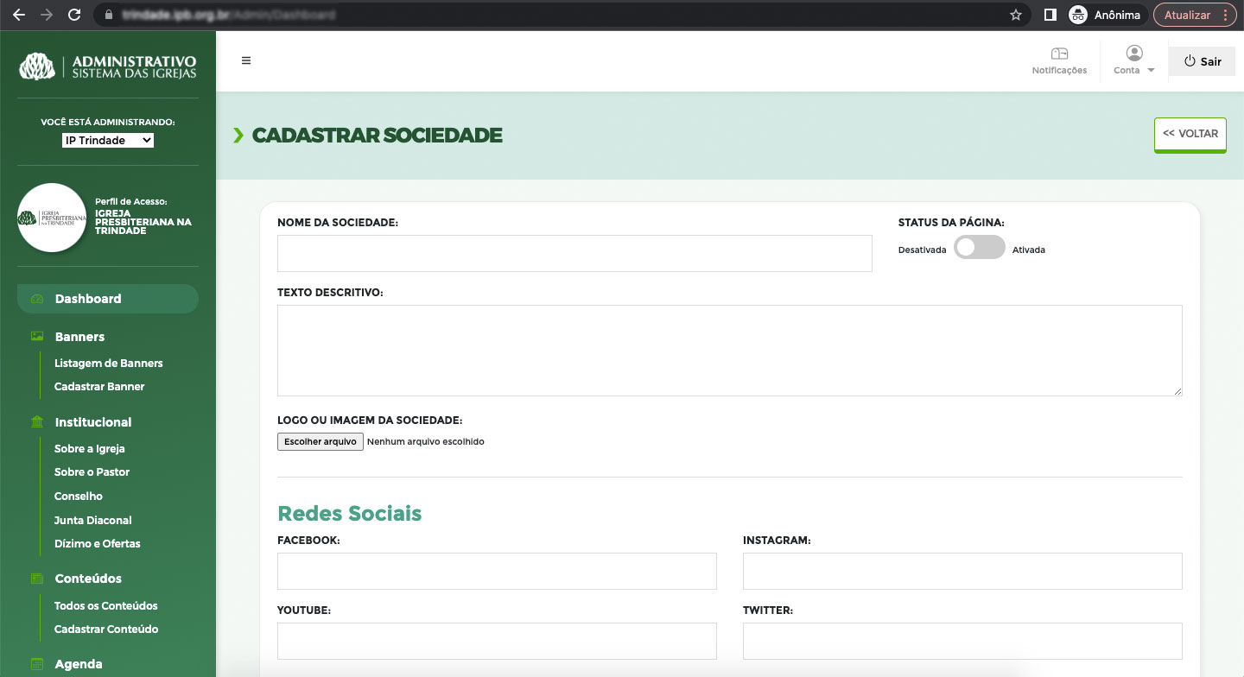Go to Sobre o Pastor page

[x=92, y=472]
